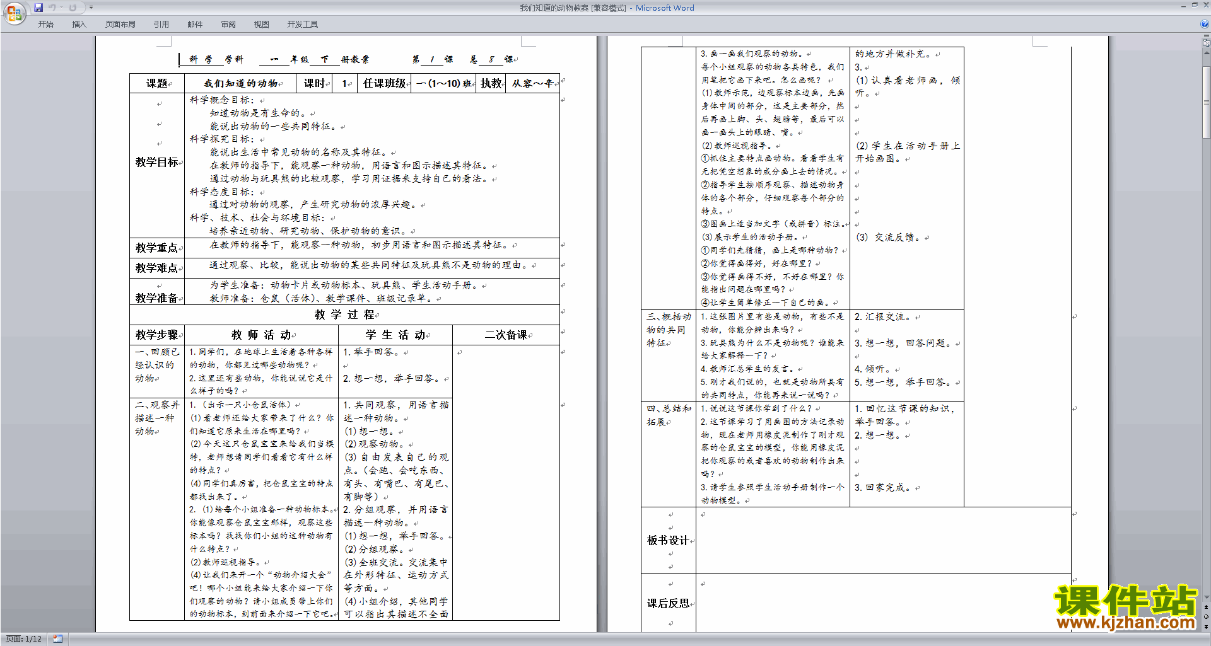Click the 科学探究目标 line
The image size is (1211, 646).
(221, 139)
